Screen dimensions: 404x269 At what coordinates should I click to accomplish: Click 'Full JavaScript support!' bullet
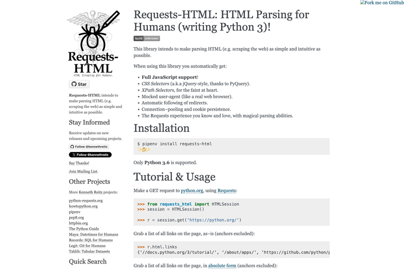170,77
